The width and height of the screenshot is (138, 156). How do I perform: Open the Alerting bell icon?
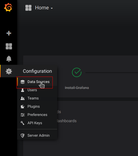point(9,59)
